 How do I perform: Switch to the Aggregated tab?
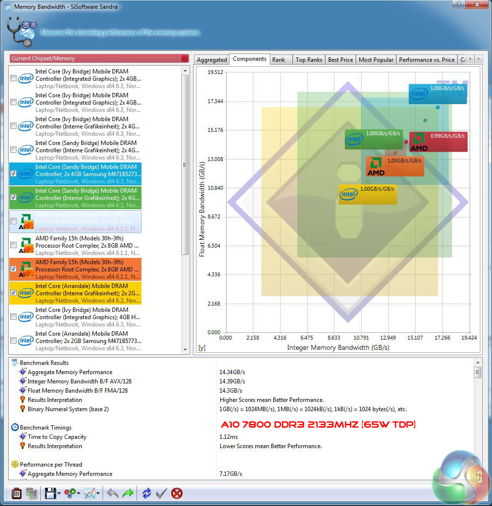tap(212, 60)
